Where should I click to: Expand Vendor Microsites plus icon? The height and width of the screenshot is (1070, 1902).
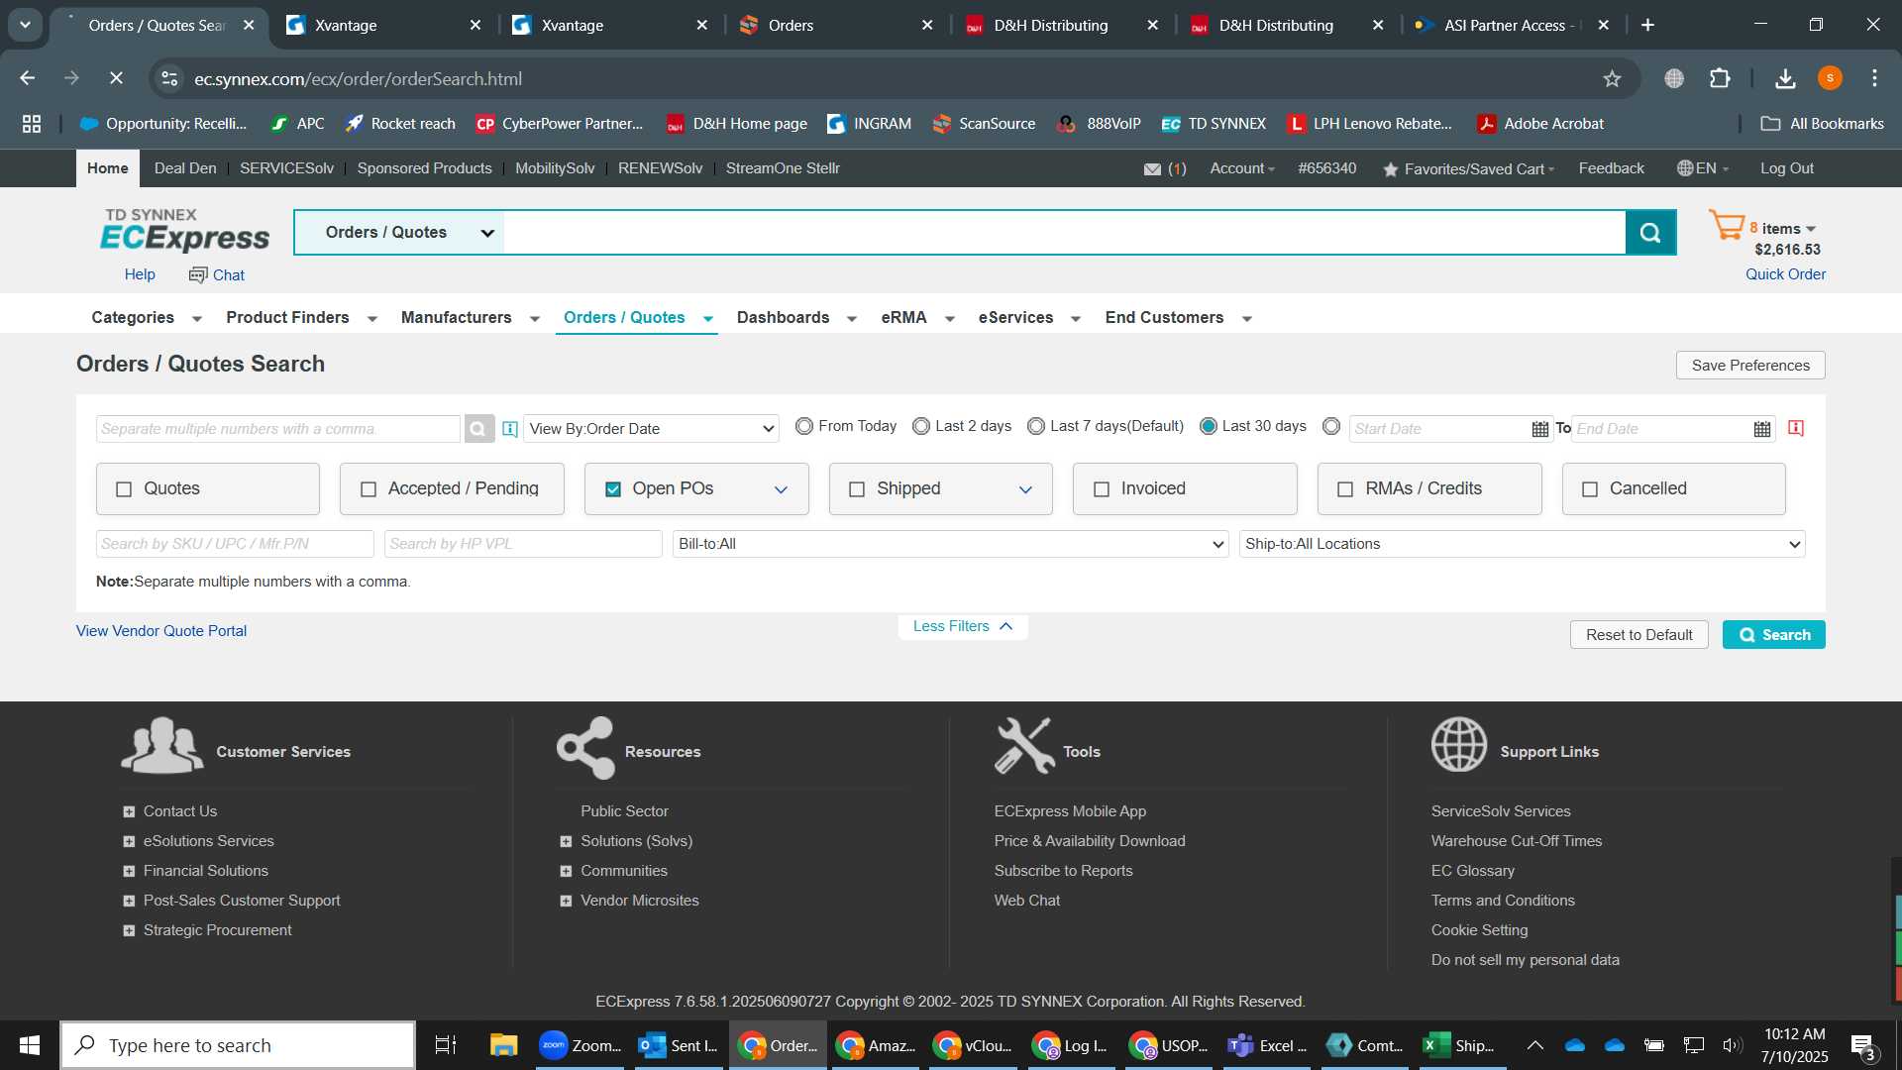[x=566, y=902]
